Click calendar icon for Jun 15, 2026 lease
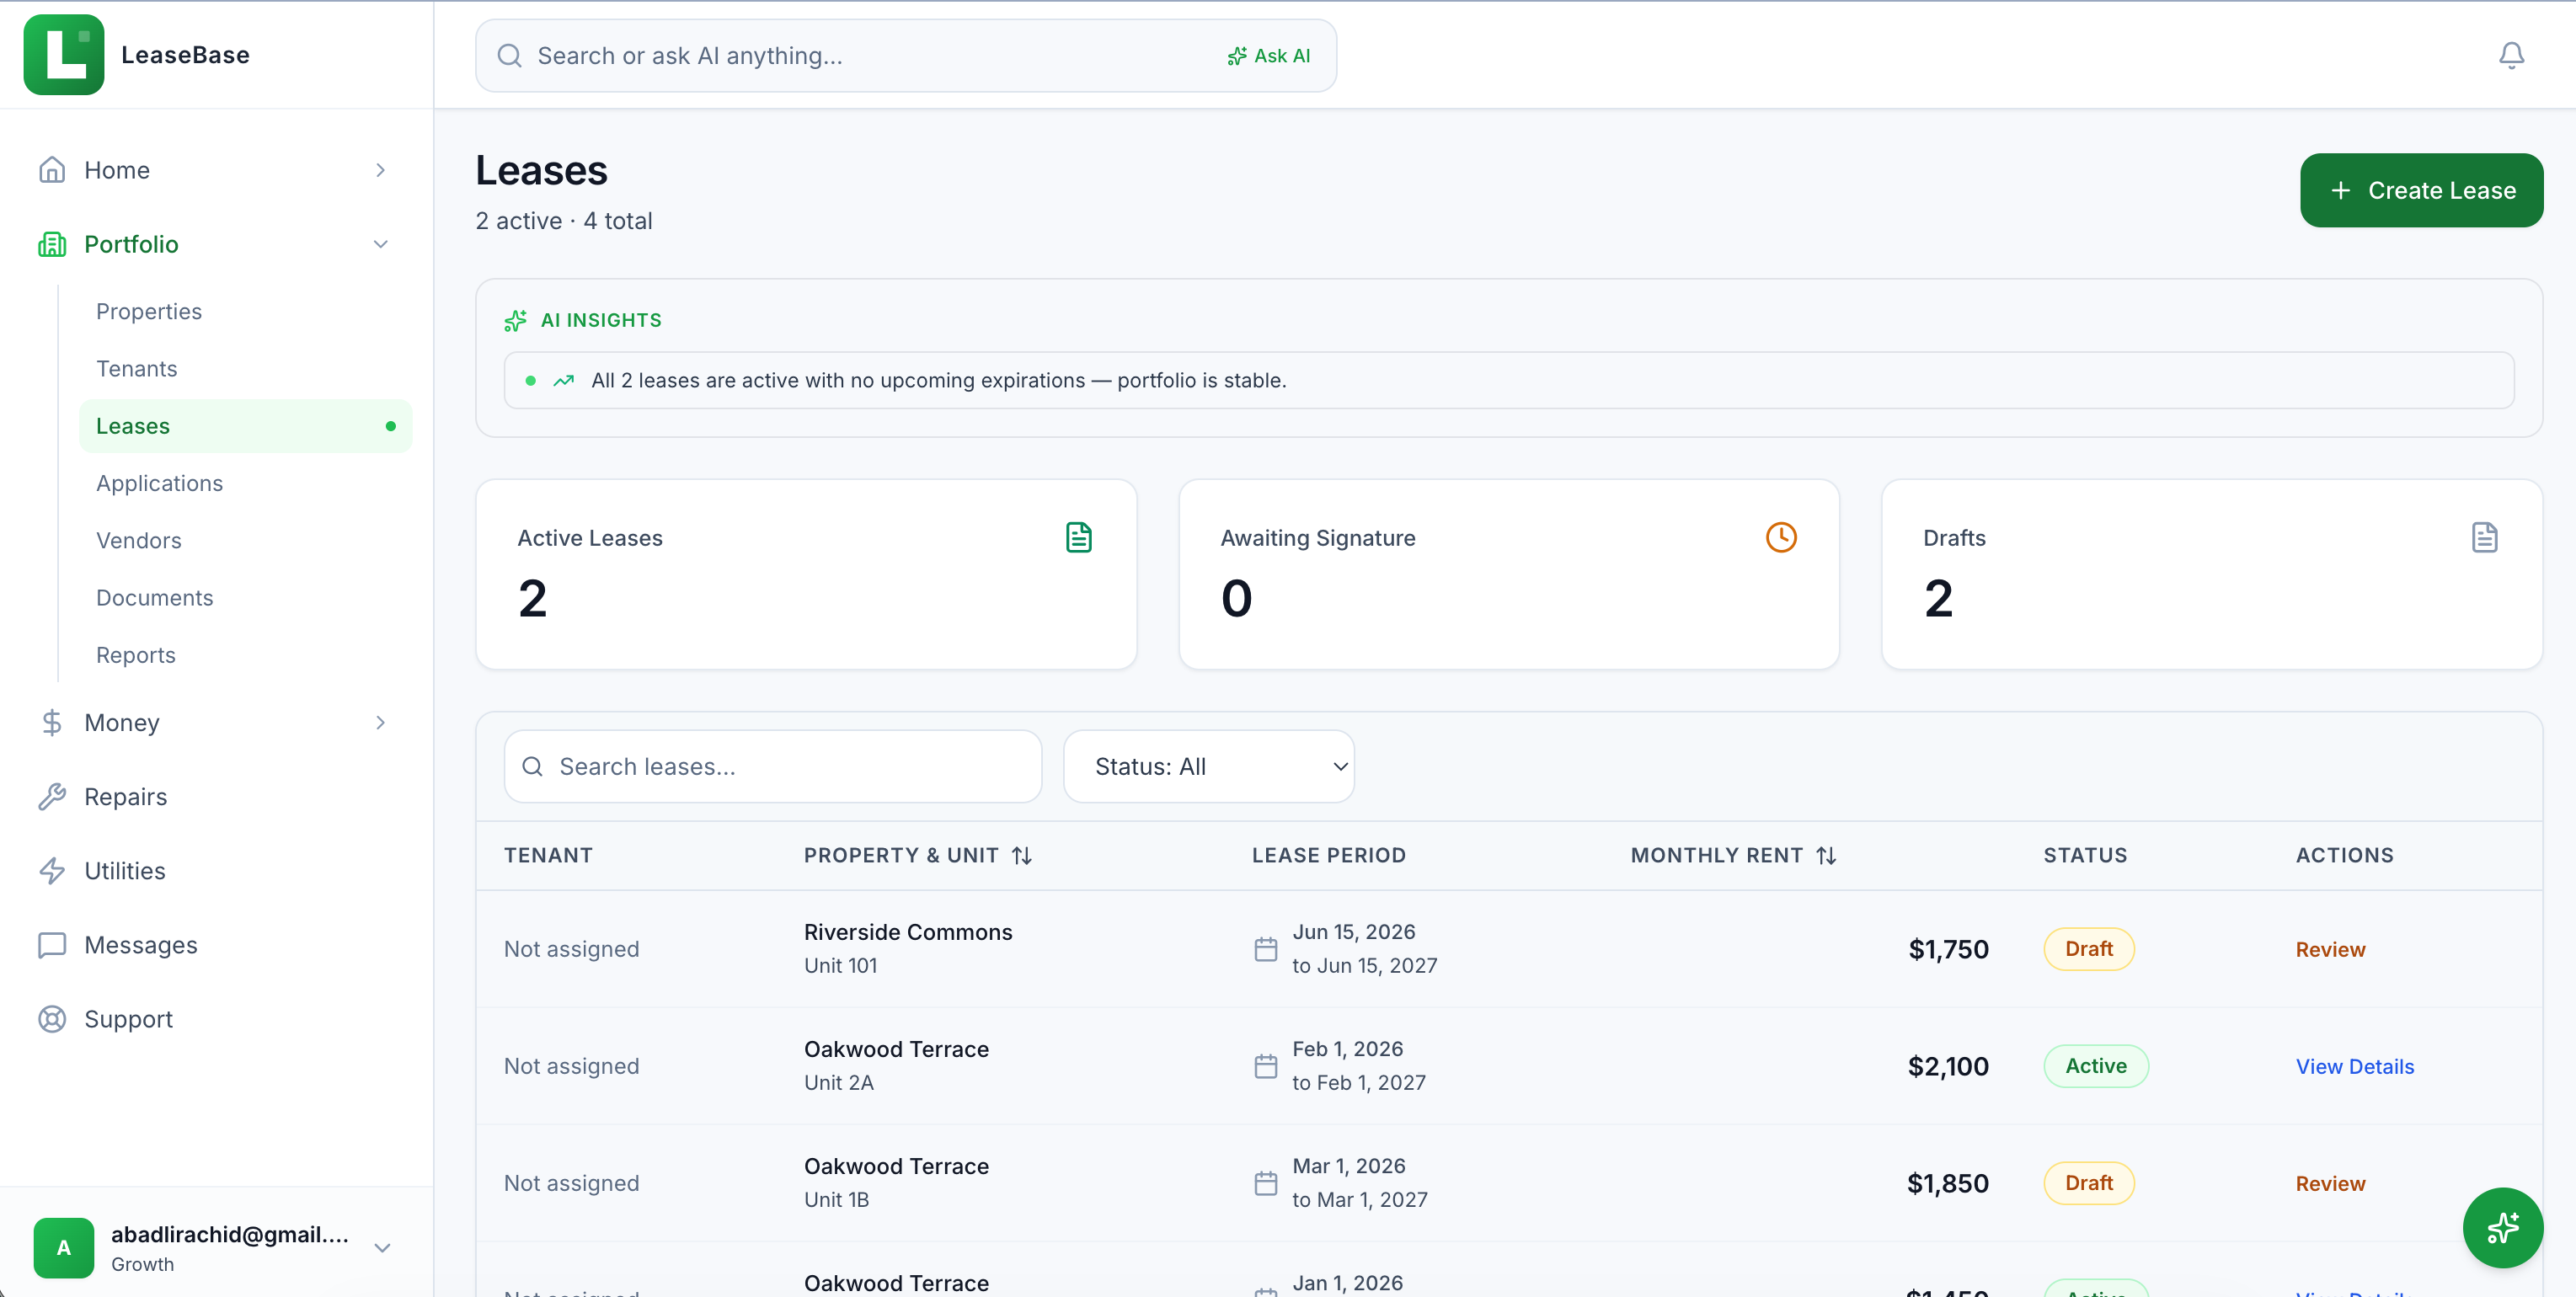The height and width of the screenshot is (1297, 2576). coord(1265,949)
